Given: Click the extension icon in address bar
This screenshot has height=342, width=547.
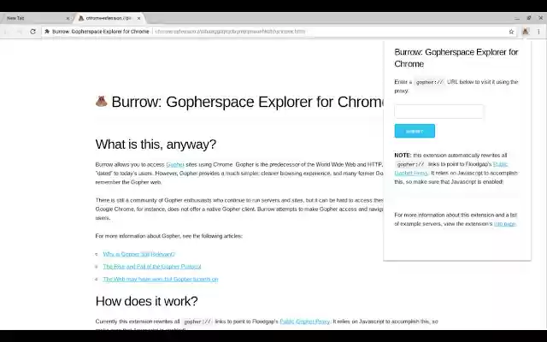Looking at the screenshot, I should [47, 32].
